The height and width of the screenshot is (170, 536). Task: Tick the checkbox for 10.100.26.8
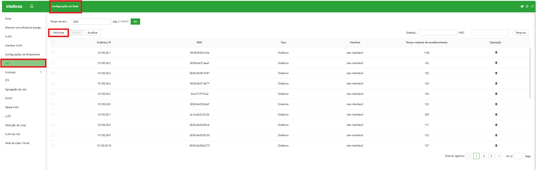click(x=53, y=125)
